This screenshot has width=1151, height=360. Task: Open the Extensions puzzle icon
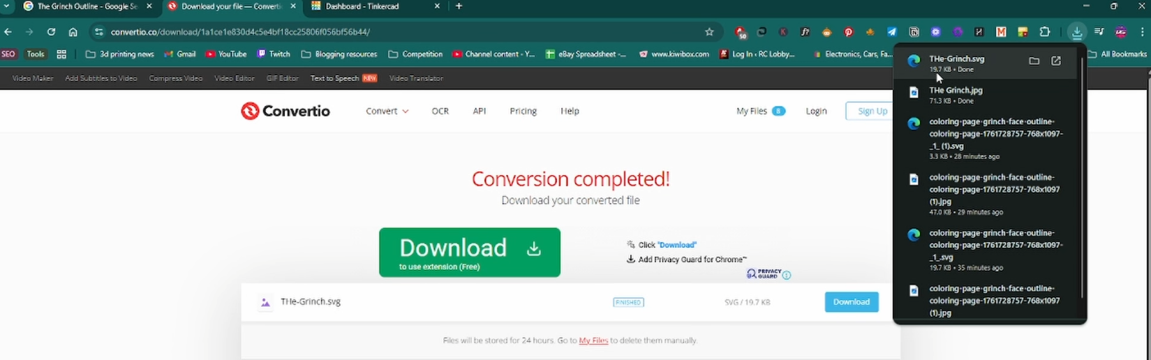pos(1045,32)
